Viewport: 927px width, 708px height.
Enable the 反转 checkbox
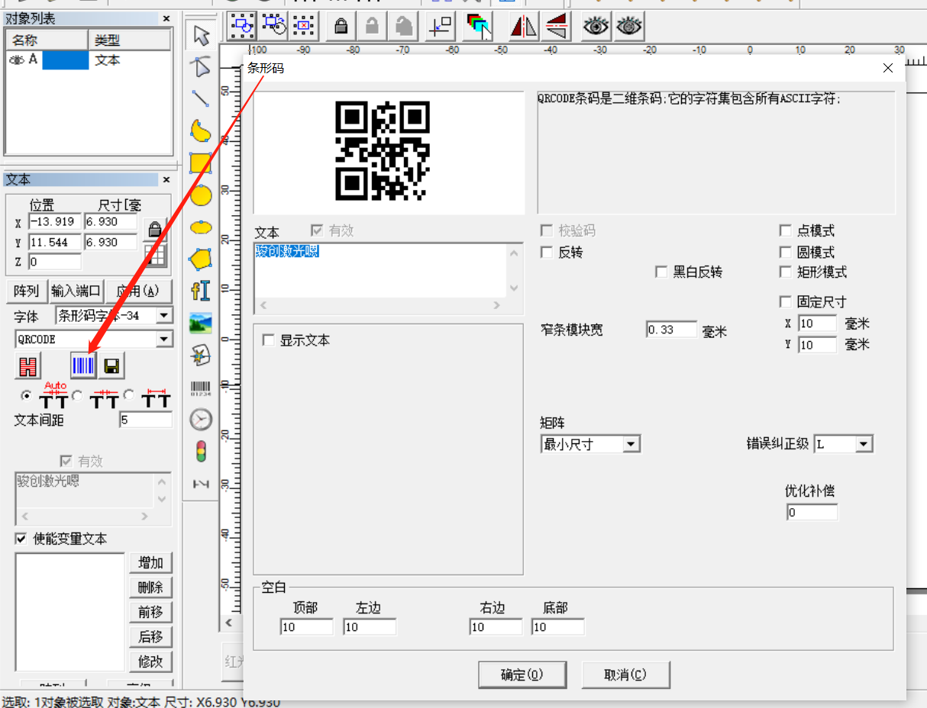tap(547, 252)
